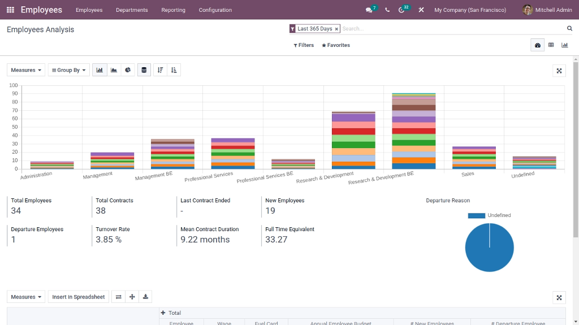Focus the Search input field
Screen dimensions: 579x325
click(x=453, y=29)
